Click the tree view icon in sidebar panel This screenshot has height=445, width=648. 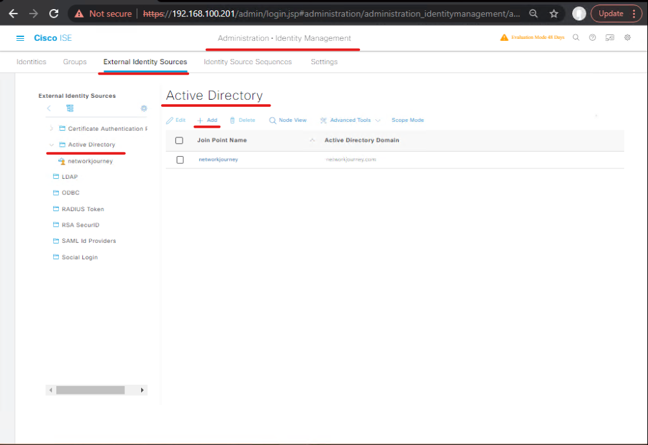[x=70, y=108]
